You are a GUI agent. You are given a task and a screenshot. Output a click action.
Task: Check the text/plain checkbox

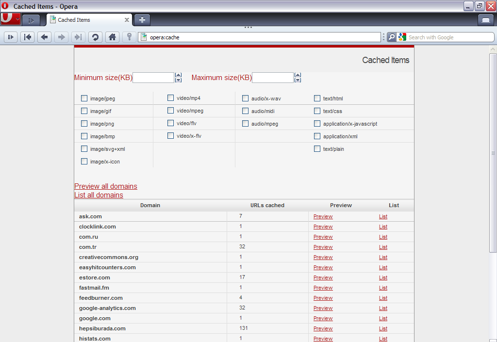317,149
